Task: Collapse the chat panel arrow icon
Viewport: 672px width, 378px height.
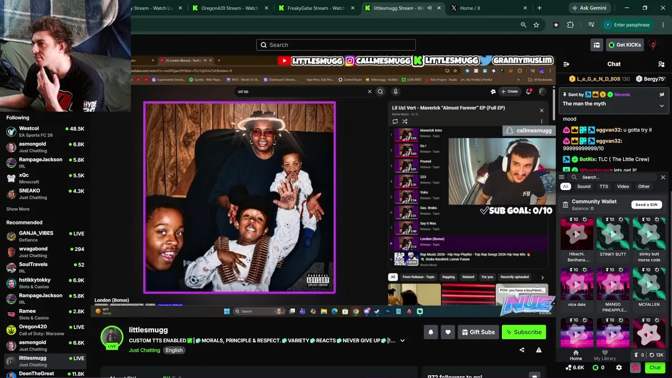Action: (x=566, y=64)
